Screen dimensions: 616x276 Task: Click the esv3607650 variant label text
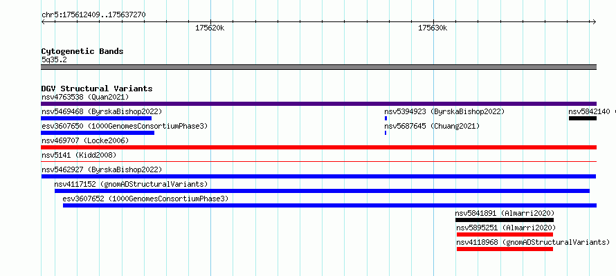pyautogui.click(x=125, y=126)
